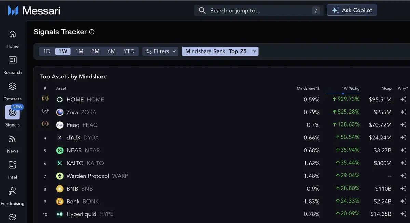The image size is (410, 223).
Task: Click the Why sparkle icon for Hyperliquid
Action: 403,214
